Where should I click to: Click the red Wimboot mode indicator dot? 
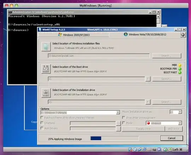148,123
